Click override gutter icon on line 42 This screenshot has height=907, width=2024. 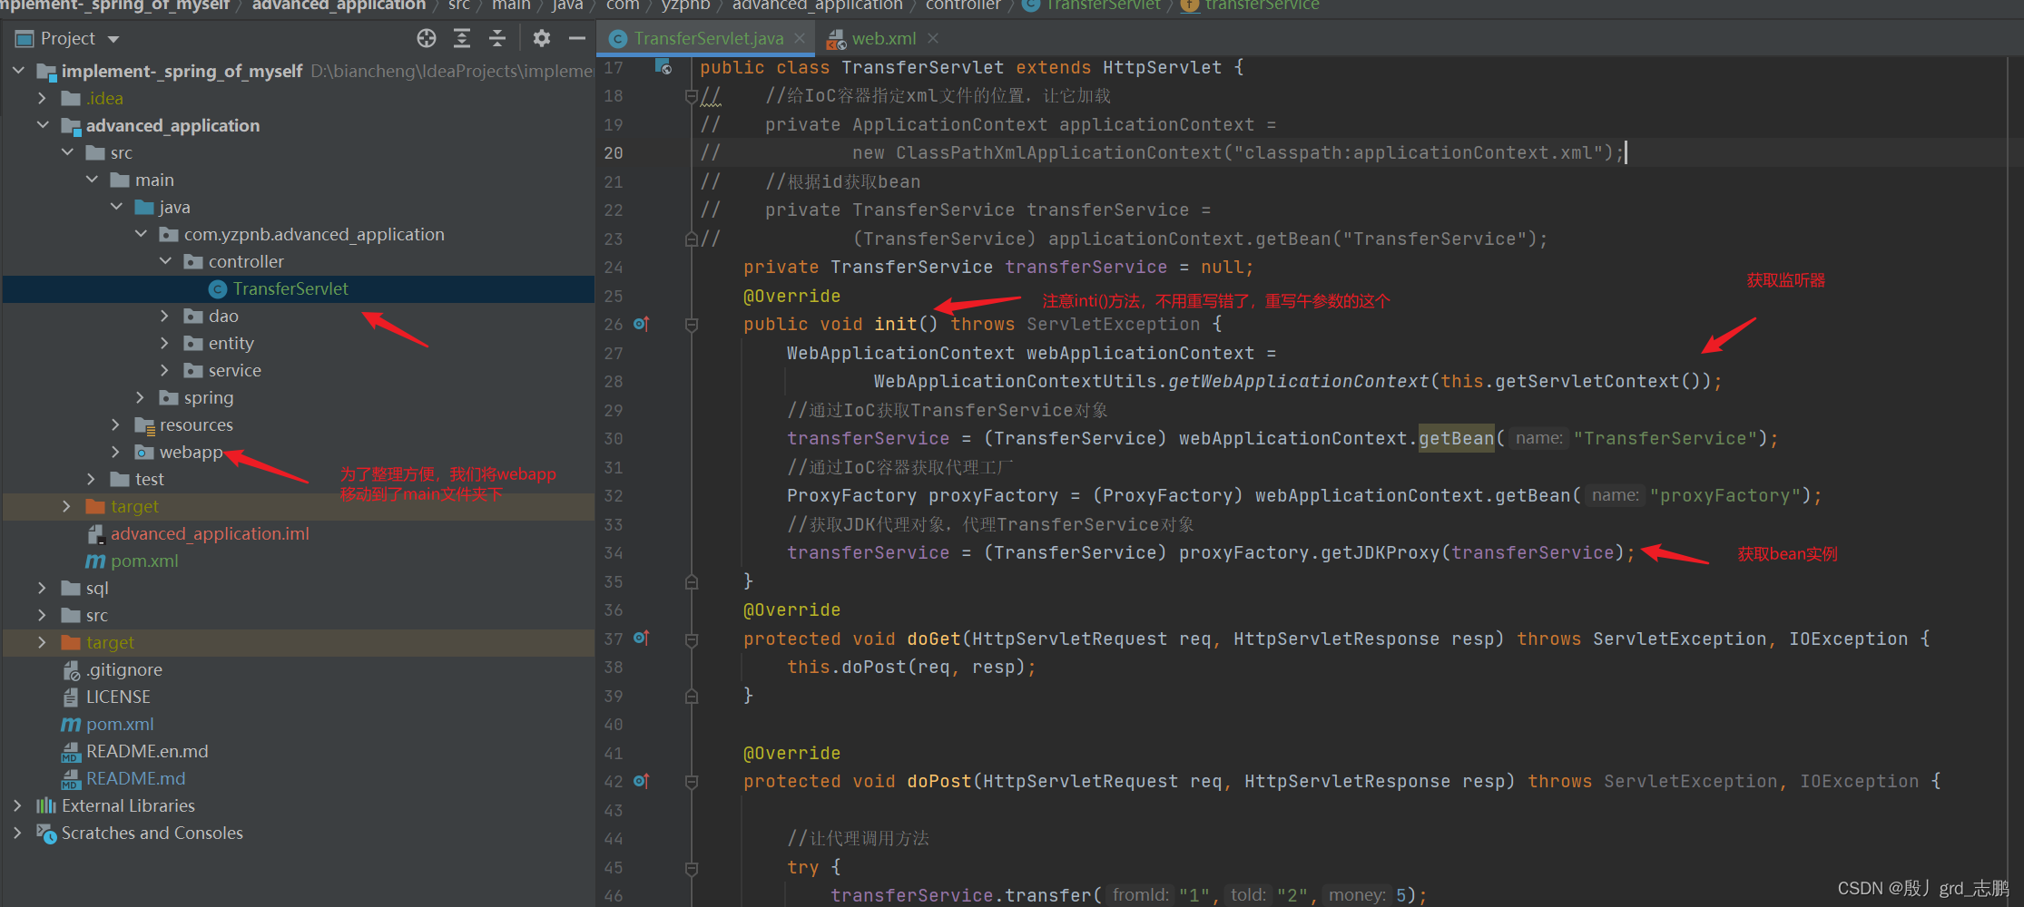641,781
